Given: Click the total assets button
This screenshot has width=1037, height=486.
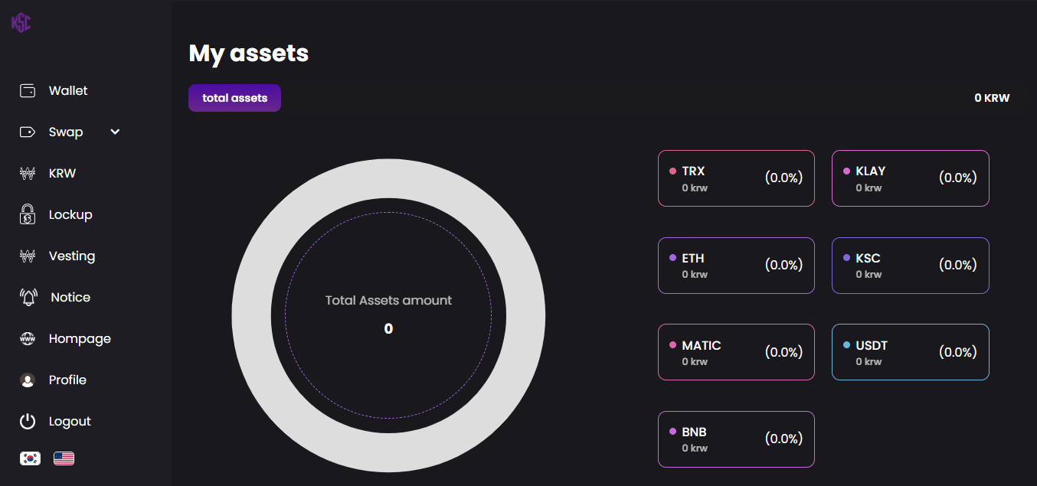Looking at the screenshot, I should click(x=234, y=98).
